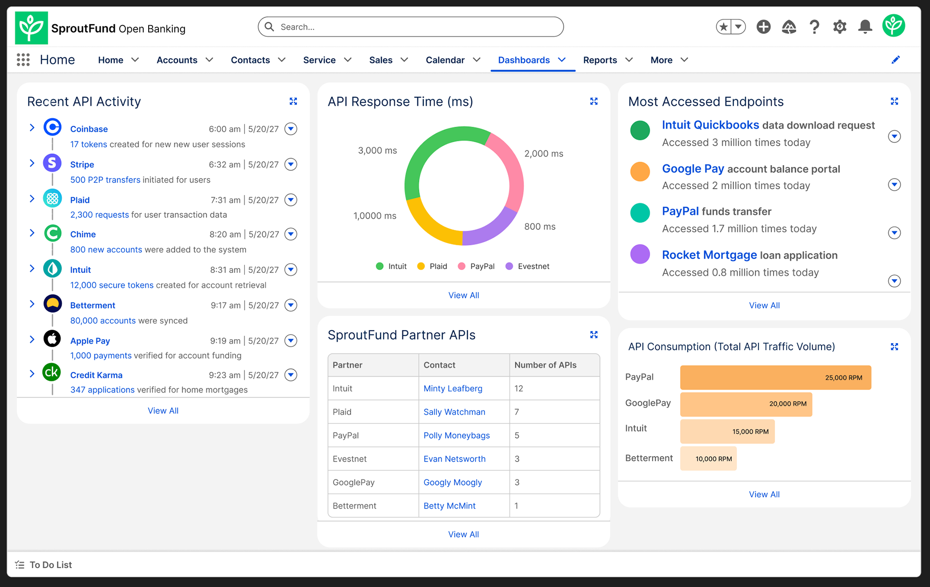Open the Intuit Quickbooks endpoint link
930x587 pixels.
pos(711,125)
